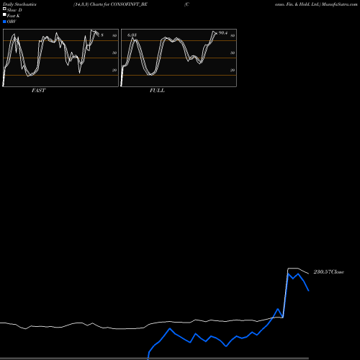Click the blue OBV line peak
This screenshot has width=360, height=360.
point(288,274)
